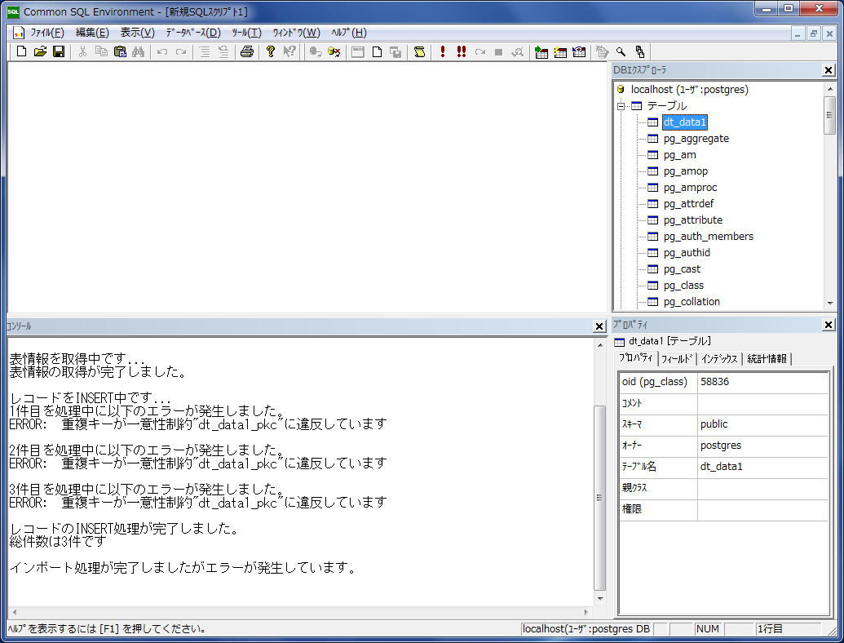This screenshot has width=844, height=643.
Task: Collapse the テーブル tree node
Action: point(621,106)
